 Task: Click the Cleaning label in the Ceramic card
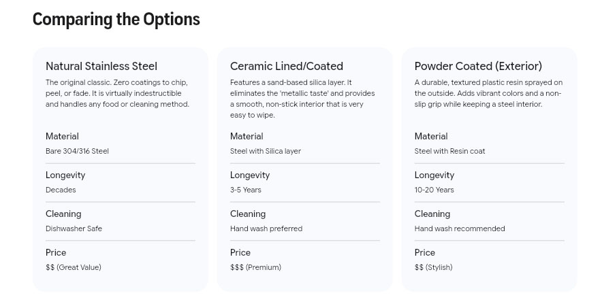[248, 214]
